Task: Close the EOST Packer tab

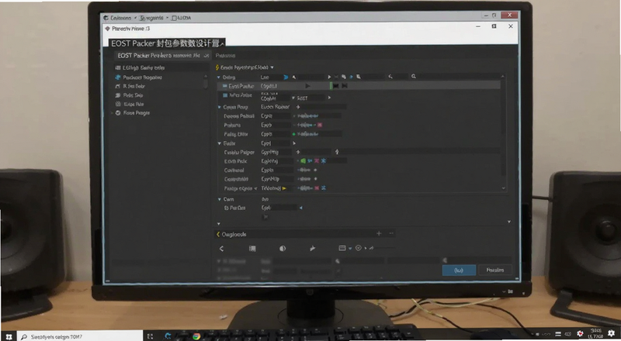Action: click(206, 56)
